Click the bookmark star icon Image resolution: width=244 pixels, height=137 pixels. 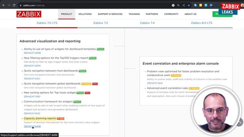pos(189,5)
